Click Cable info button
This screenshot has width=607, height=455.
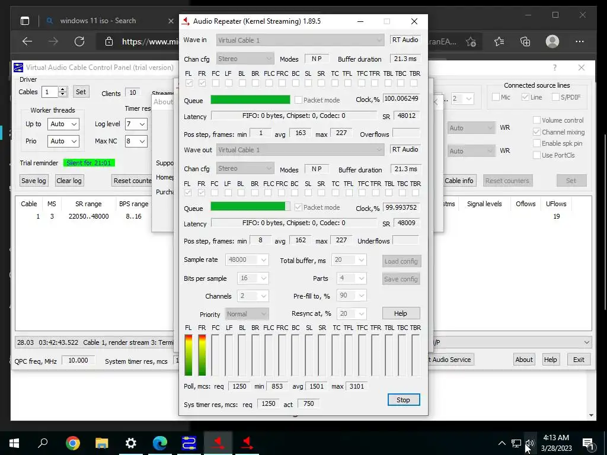[459, 181]
